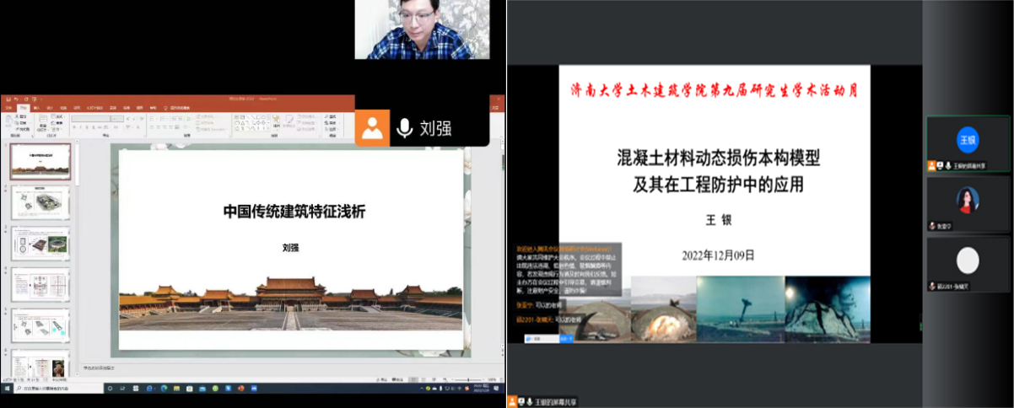Open the File tab in PowerPoint
This screenshot has width=1014, height=408.
(x=8, y=108)
